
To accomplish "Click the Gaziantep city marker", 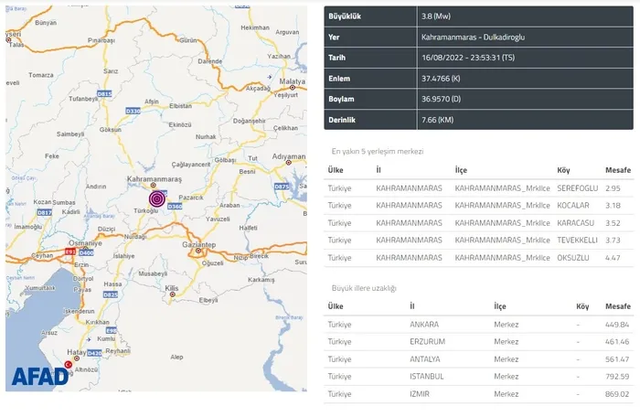I will coord(198,251).
